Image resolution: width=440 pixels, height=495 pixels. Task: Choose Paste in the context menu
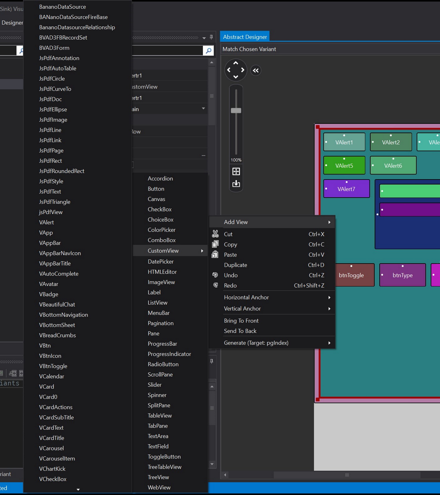tap(230, 255)
